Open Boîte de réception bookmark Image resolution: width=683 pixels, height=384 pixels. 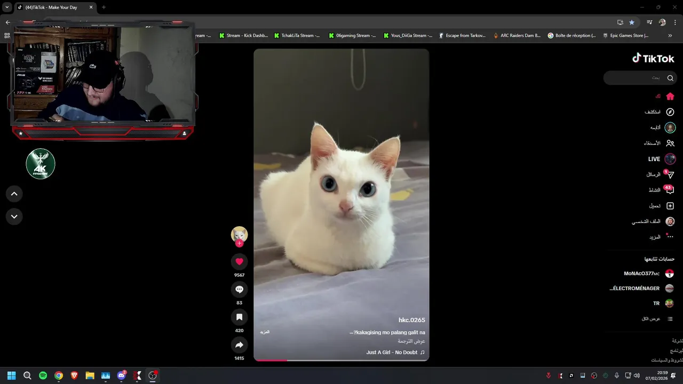click(572, 36)
